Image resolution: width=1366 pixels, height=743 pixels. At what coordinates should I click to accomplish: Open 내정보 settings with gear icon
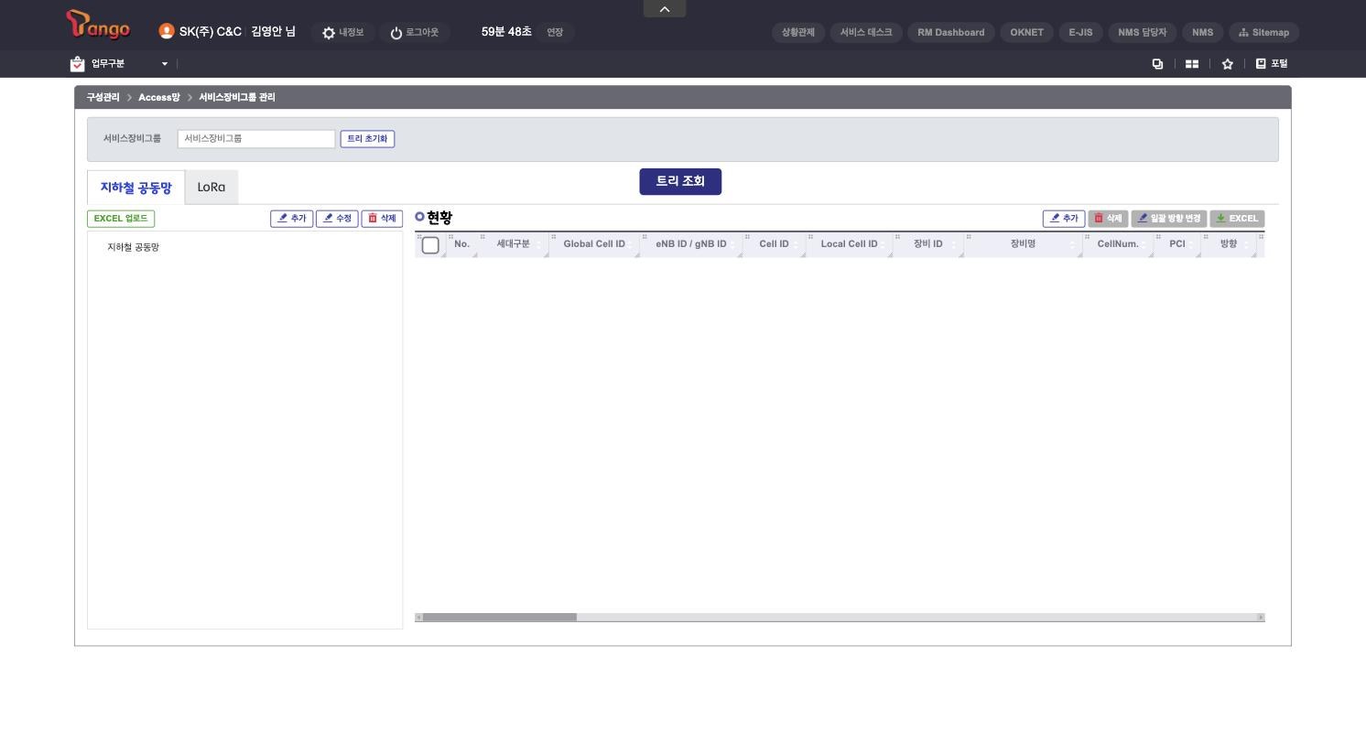coord(342,33)
